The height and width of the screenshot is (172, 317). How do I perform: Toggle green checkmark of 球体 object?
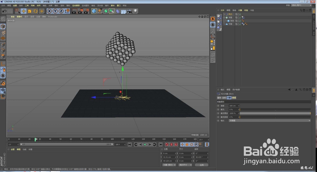(240, 21)
